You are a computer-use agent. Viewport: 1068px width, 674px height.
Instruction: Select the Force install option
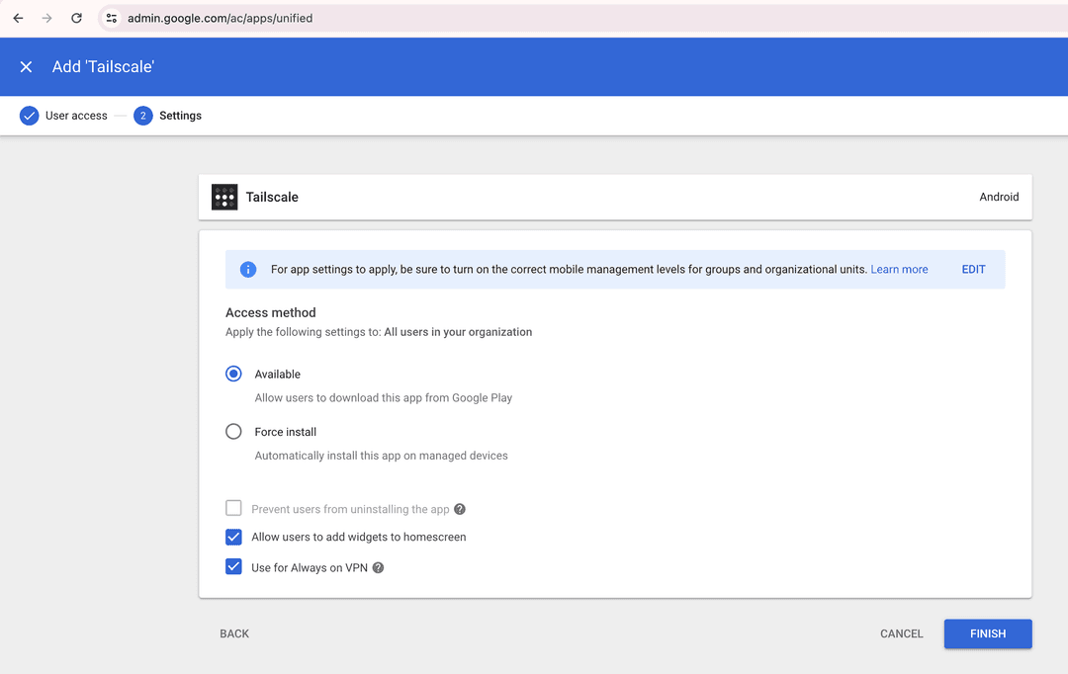[233, 431]
